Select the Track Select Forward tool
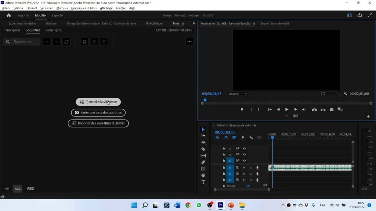Viewport: 376px width, 211px height. (203, 136)
